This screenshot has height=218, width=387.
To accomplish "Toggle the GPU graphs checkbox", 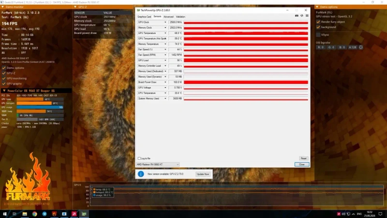I will pyautogui.click(x=4, y=83).
